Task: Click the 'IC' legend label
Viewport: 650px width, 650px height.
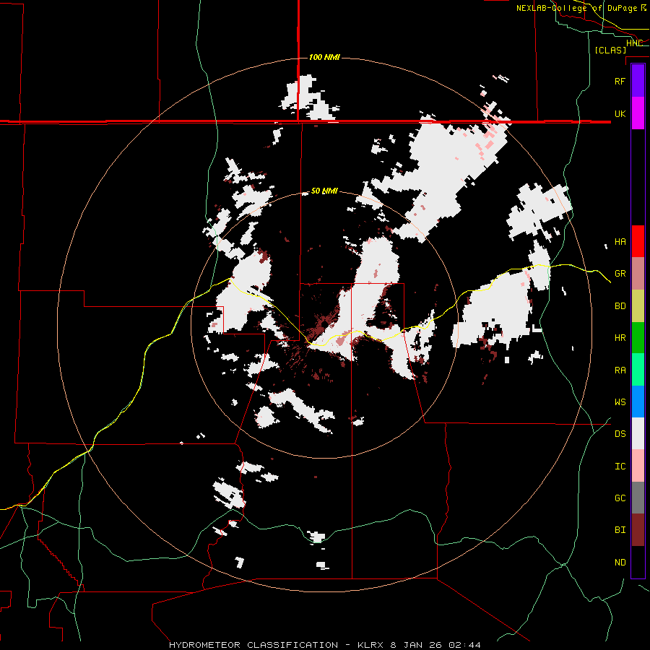Action: (x=620, y=467)
